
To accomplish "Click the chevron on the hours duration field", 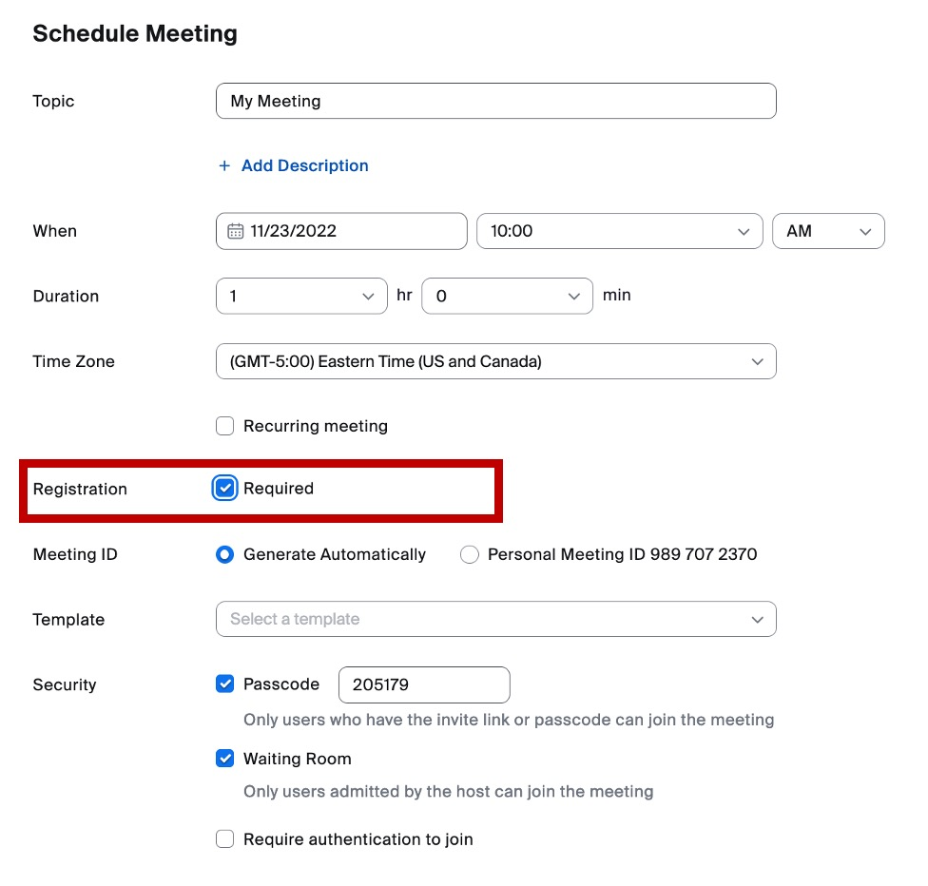I will click(x=371, y=296).
